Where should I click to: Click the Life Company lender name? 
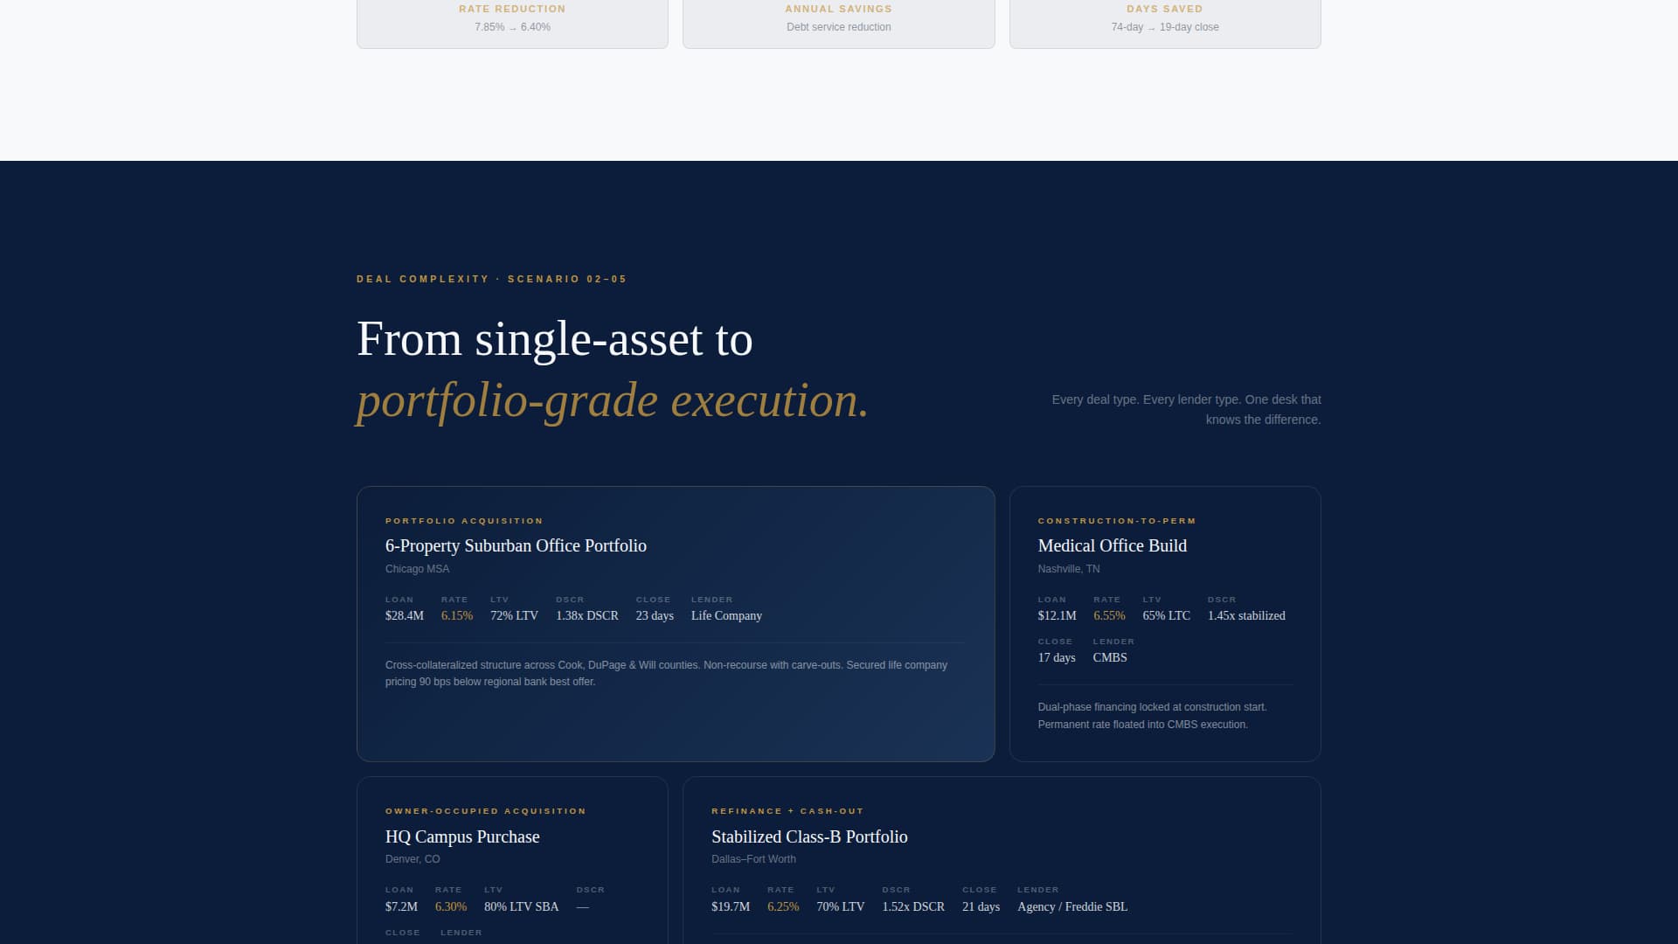(x=726, y=615)
